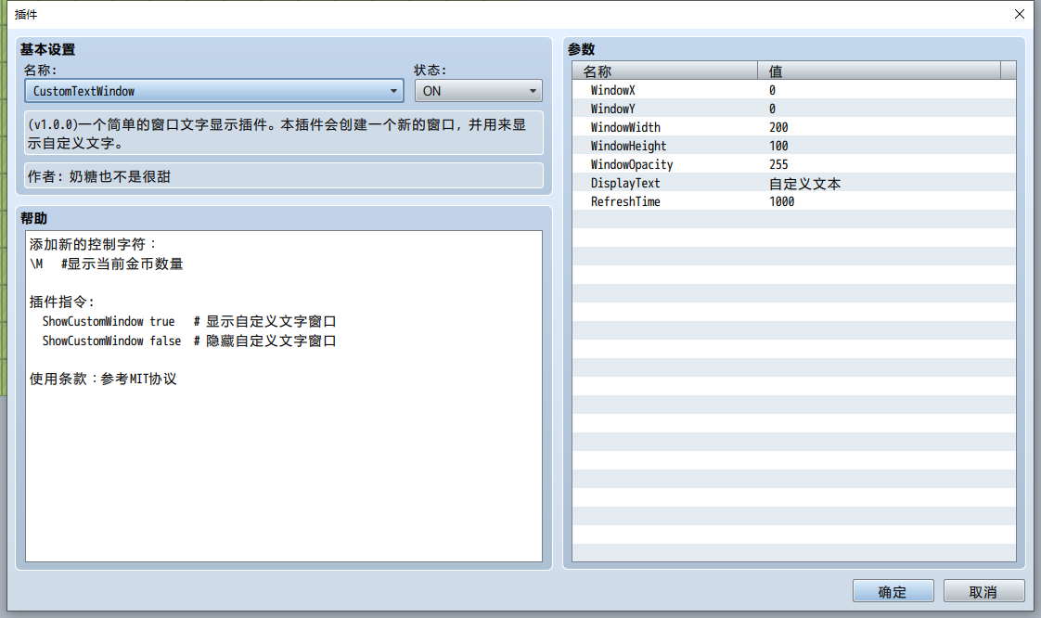Open the plugin name dropdown CustomTextWindow
This screenshot has width=1041, height=618.
coord(213,91)
